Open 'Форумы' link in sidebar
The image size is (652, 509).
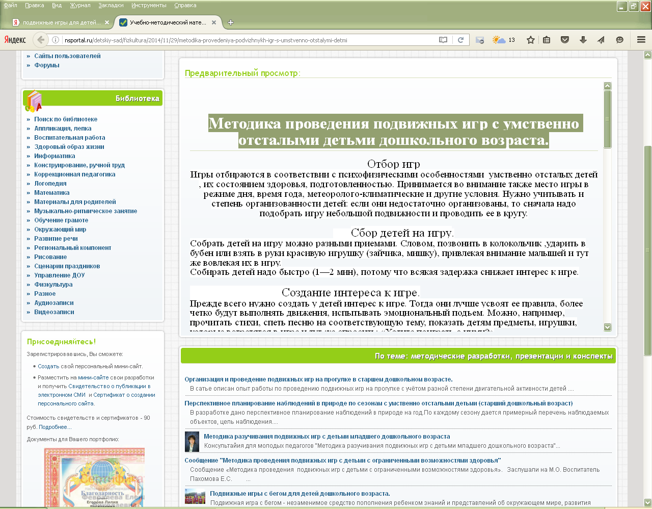(x=47, y=65)
